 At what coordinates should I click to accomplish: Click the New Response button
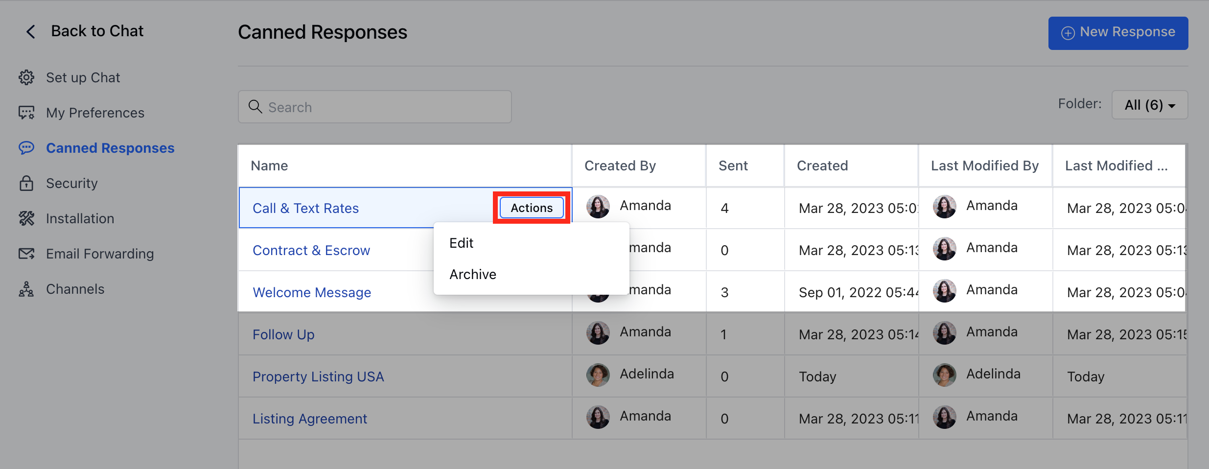pyautogui.click(x=1118, y=32)
